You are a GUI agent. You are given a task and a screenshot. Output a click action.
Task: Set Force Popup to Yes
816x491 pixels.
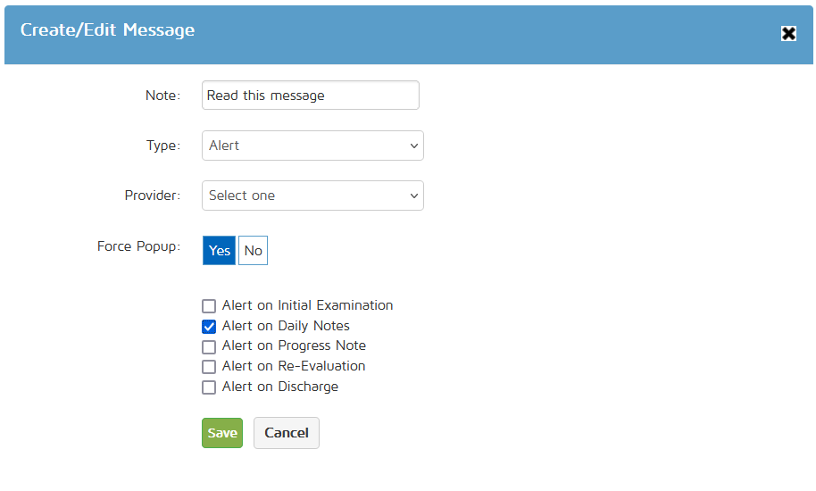220,251
